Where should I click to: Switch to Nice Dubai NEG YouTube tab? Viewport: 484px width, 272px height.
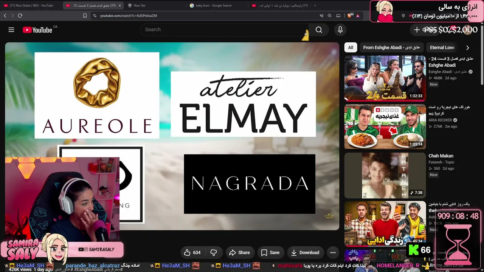tap(30, 5)
